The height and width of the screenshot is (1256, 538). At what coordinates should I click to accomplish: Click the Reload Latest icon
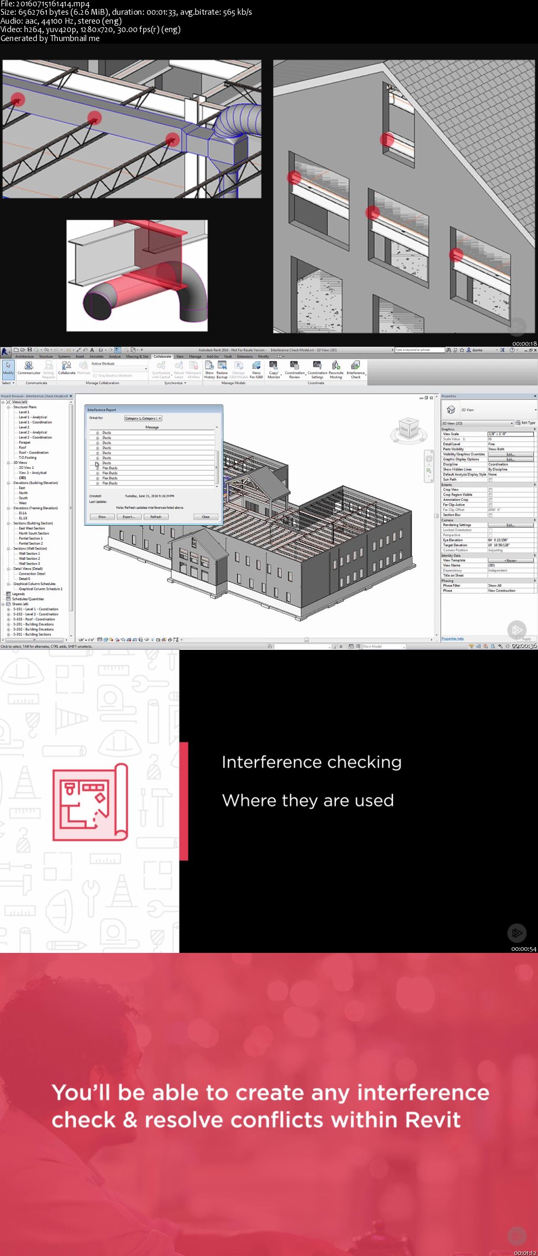click(179, 365)
